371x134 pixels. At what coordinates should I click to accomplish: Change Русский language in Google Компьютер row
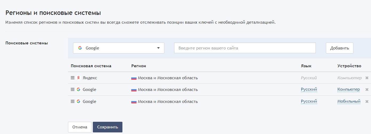(309, 90)
